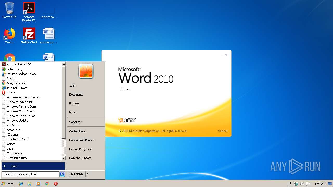Click the Acrobat Reader DC icon in Start menu
333x187 pixels.
[4, 64]
